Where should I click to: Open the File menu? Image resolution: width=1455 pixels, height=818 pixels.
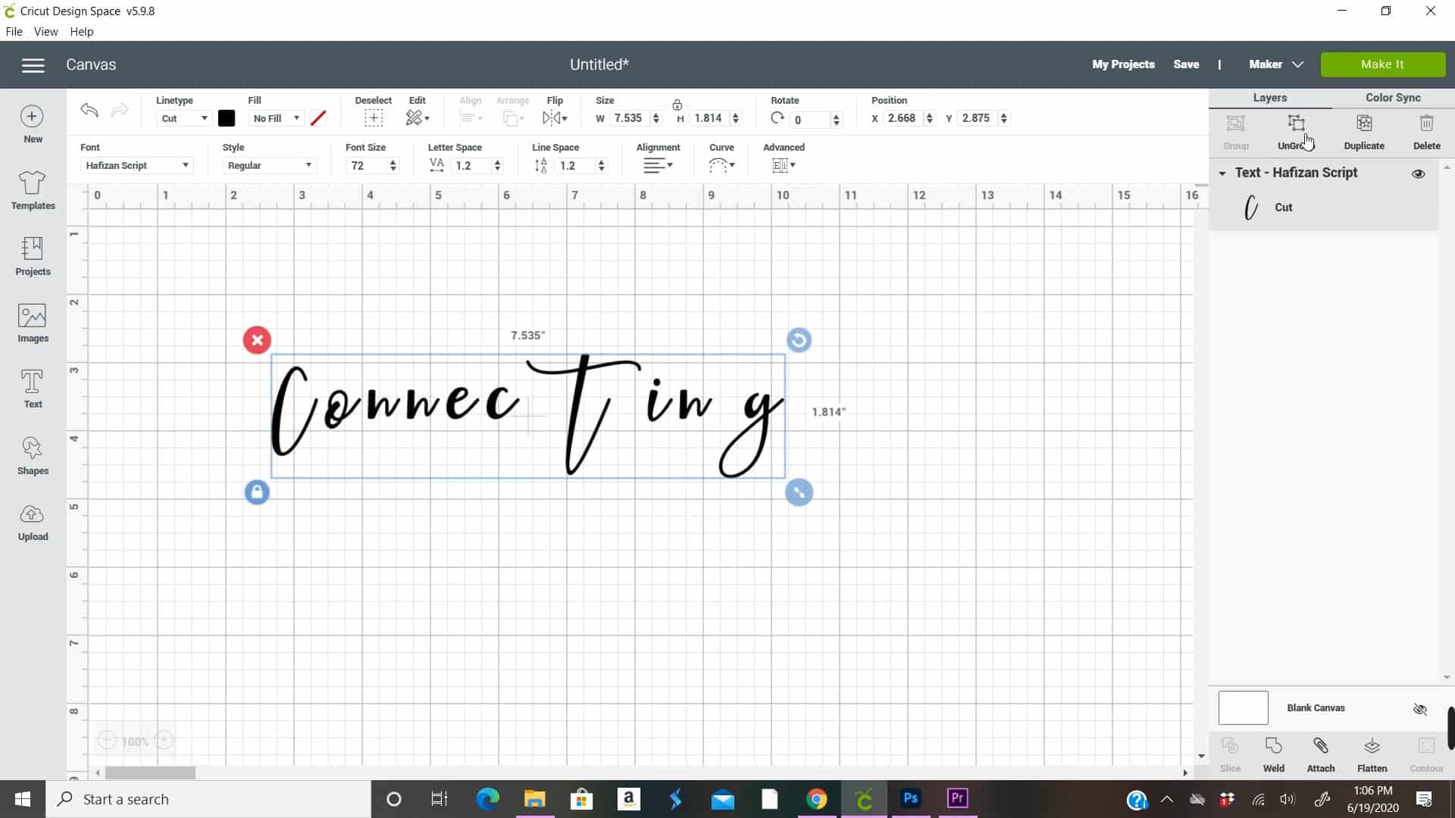point(14,32)
